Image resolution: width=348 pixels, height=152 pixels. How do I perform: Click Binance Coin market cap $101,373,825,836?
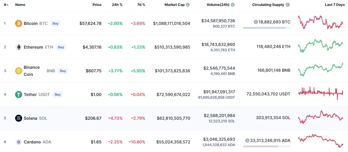(172, 71)
